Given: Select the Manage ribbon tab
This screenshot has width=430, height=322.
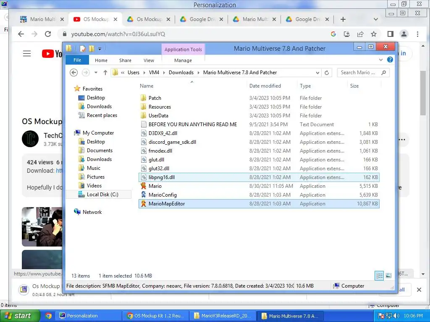Looking at the screenshot, I should pos(183,60).
